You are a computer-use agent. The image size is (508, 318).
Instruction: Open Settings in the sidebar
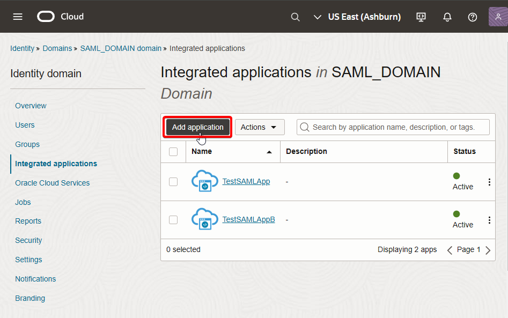(28, 260)
